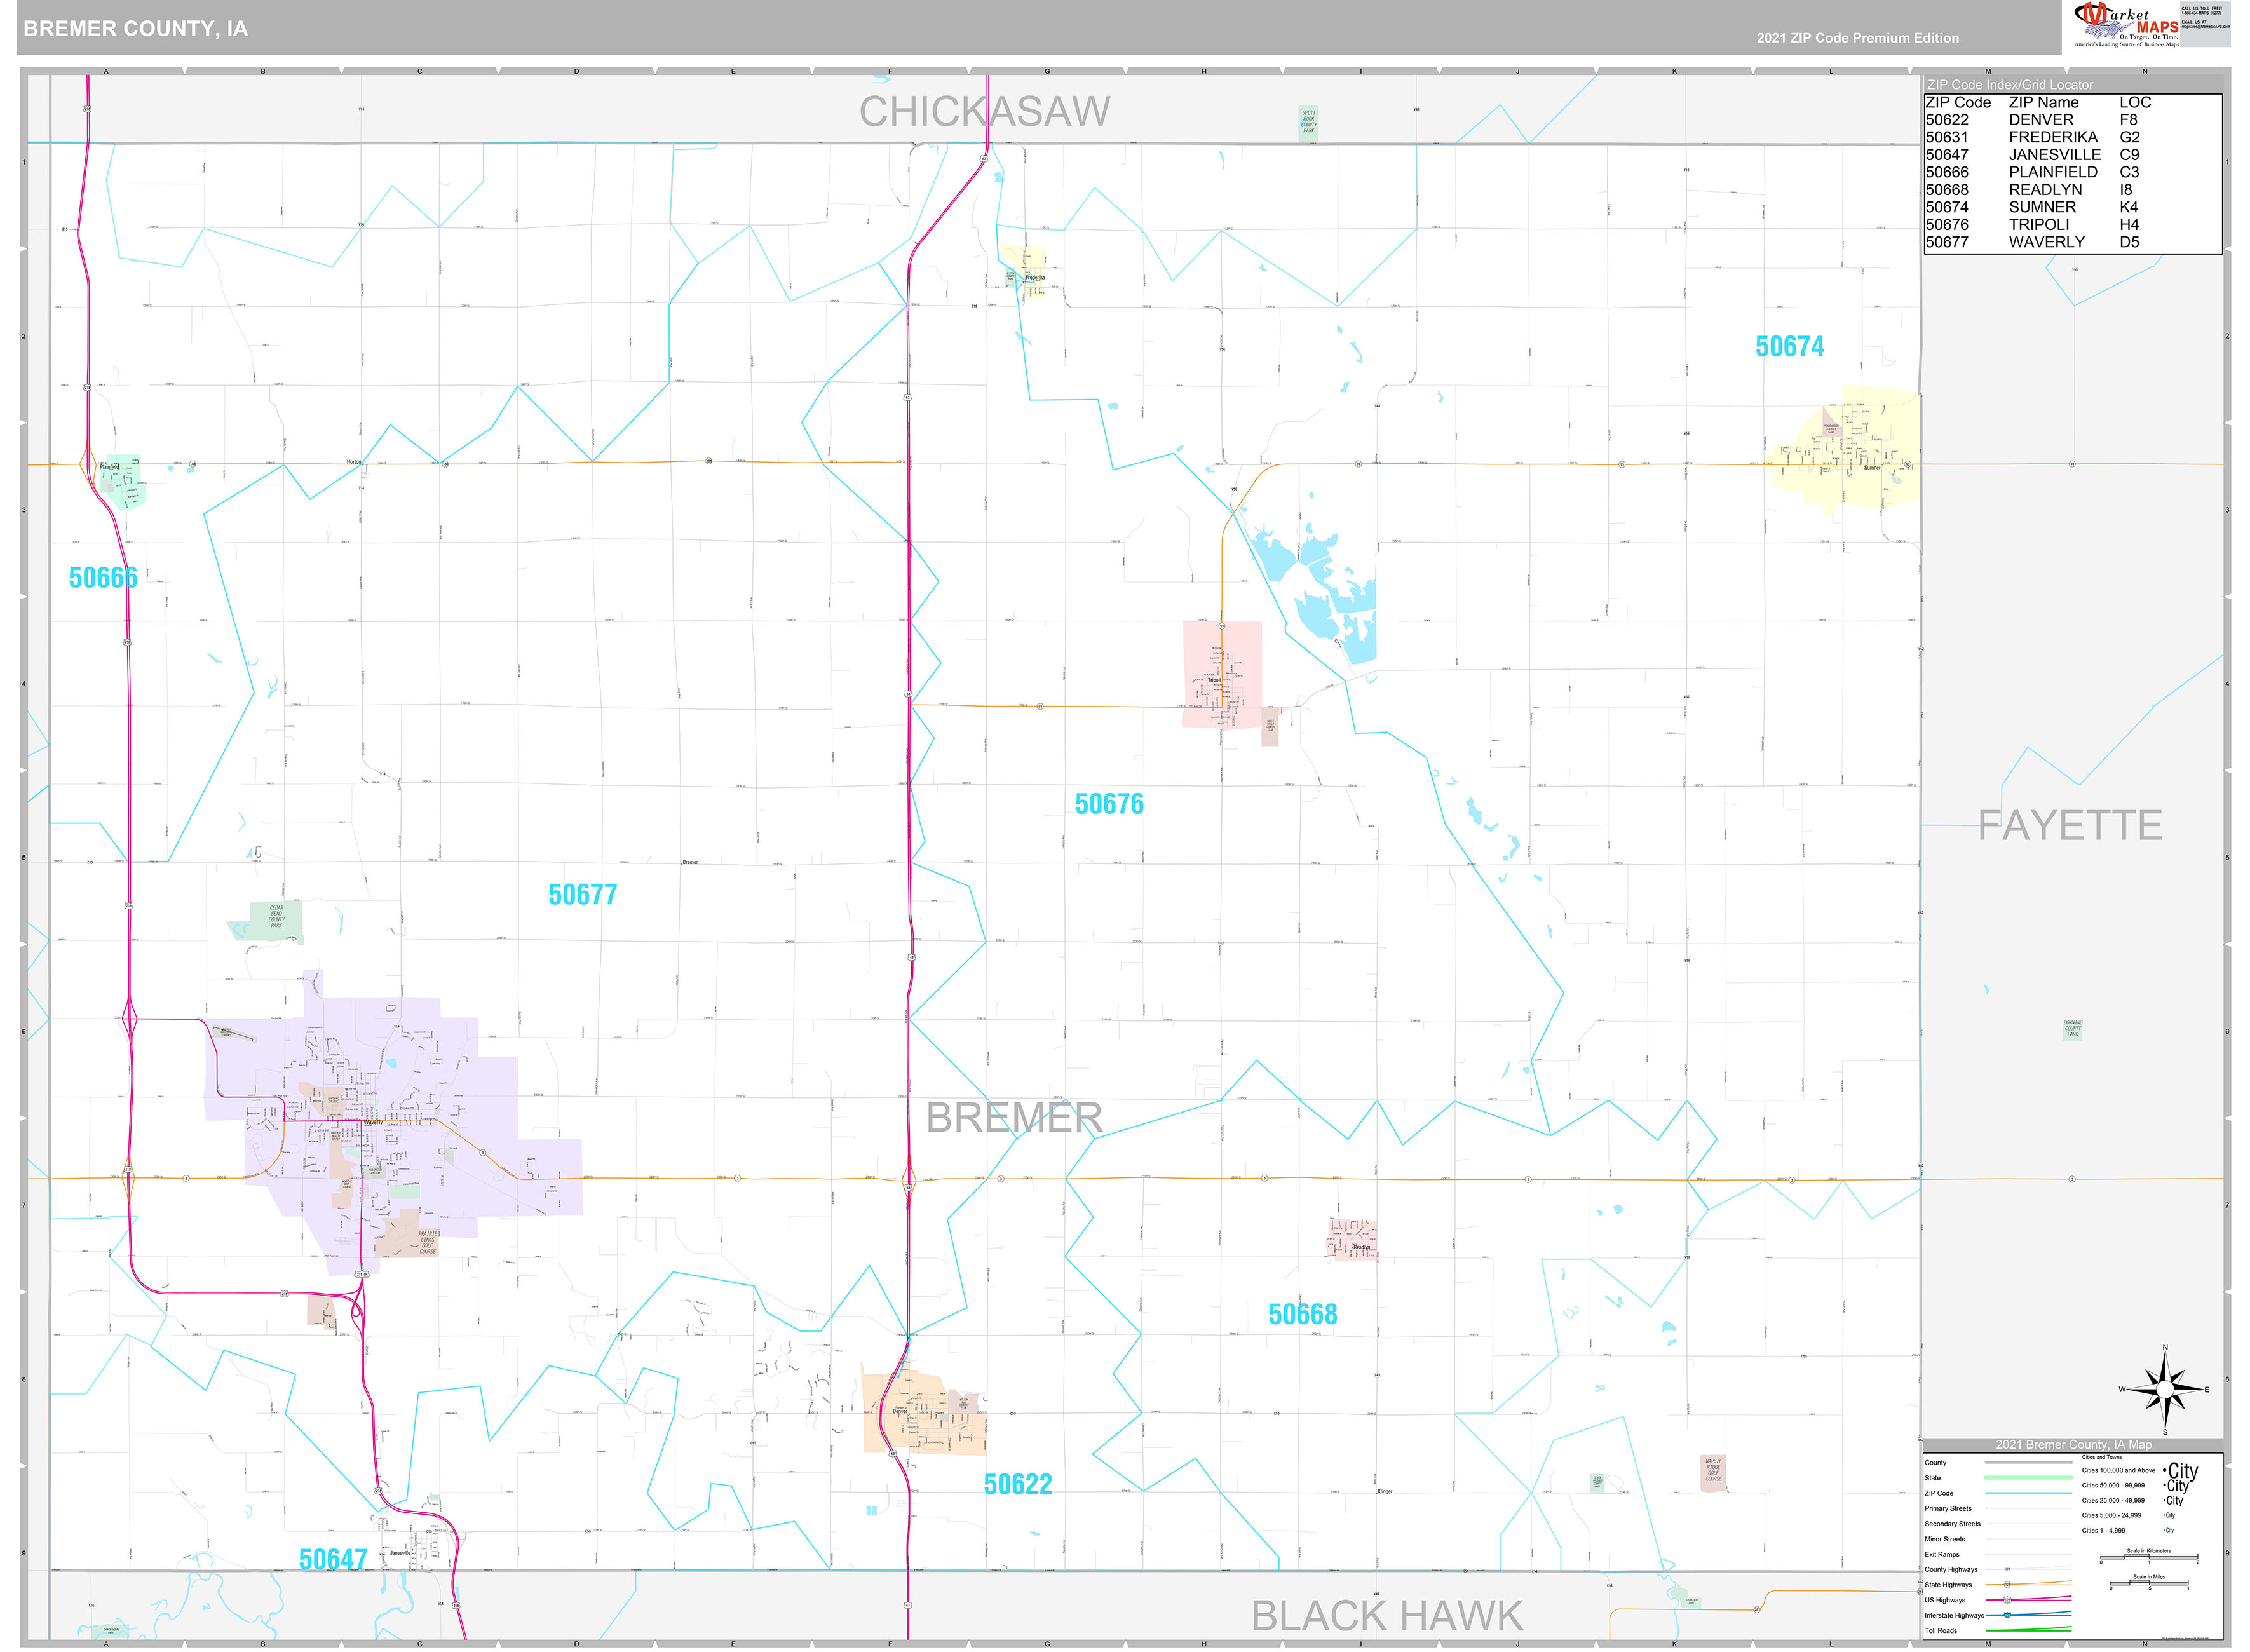Image resolution: width=2250 pixels, height=1652 pixels.
Task: Select the Interstate Highways shield icon in legend
Action: (2007, 1614)
